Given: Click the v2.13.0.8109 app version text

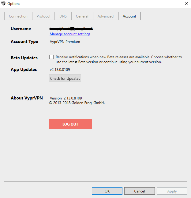Looking at the screenshot, I should [60, 70].
